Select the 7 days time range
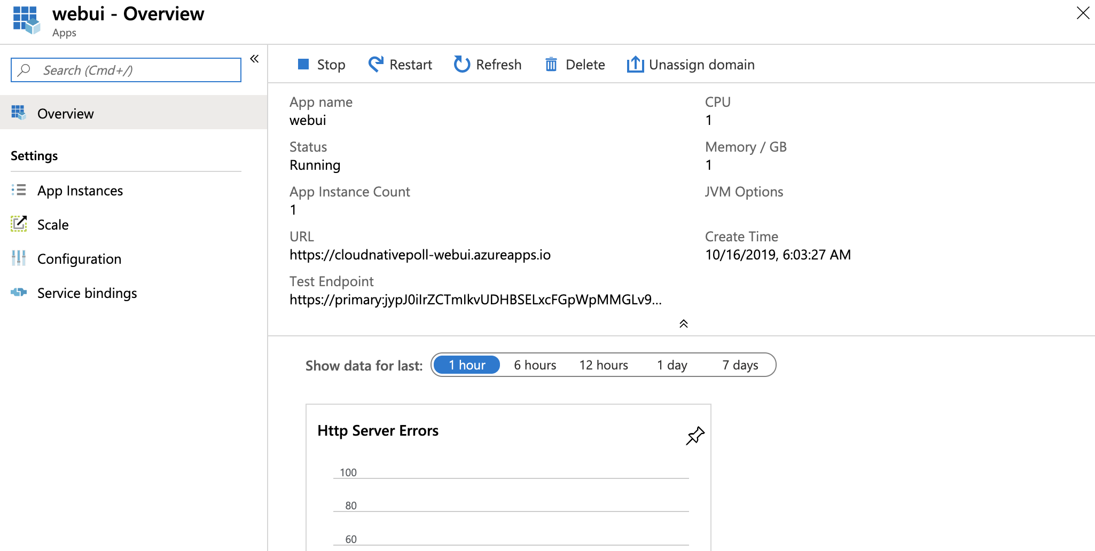1095x551 pixels. point(740,365)
